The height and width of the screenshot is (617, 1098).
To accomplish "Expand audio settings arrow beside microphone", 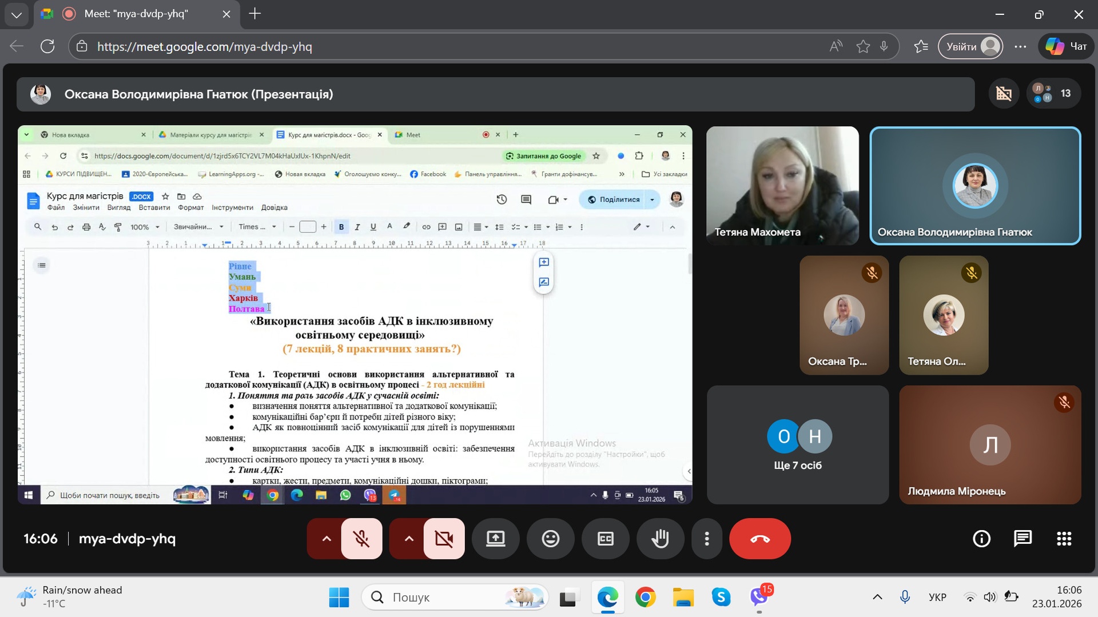I will (326, 539).
